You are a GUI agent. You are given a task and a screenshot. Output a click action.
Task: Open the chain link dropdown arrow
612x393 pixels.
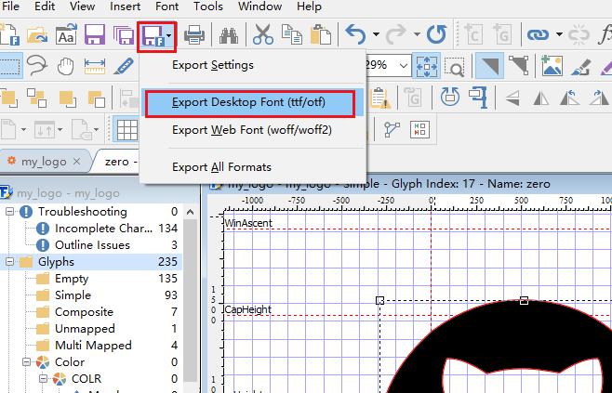(x=559, y=35)
